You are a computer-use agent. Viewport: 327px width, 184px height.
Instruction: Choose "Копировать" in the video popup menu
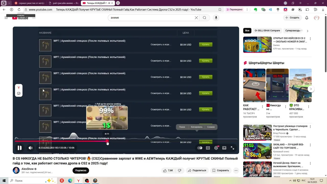(197, 127)
